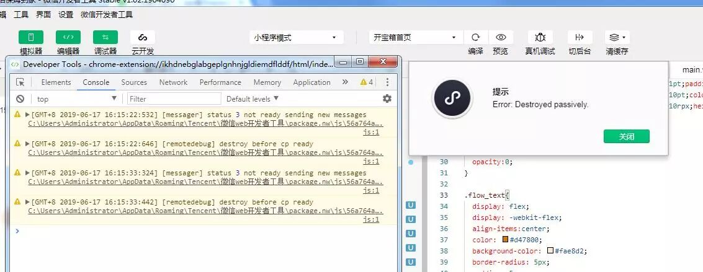The height and width of the screenshot is (272, 703).
Task: Open the 微信开发者工具 menu
Action: pyautogui.click(x=107, y=14)
